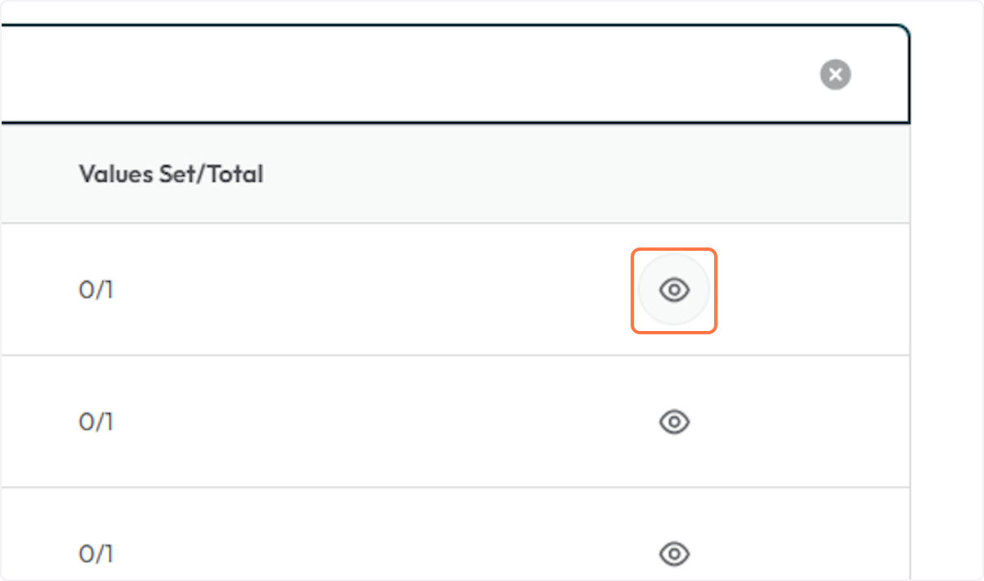The width and height of the screenshot is (984, 581).
Task: Click the gray X icon in the dialog header
Action: [x=836, y=75]
